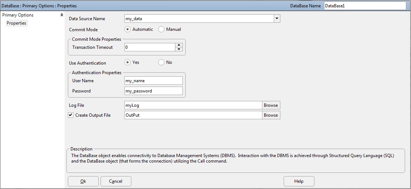
Task: Click the Data Source Name label
Action: click(x=87, y=19)
